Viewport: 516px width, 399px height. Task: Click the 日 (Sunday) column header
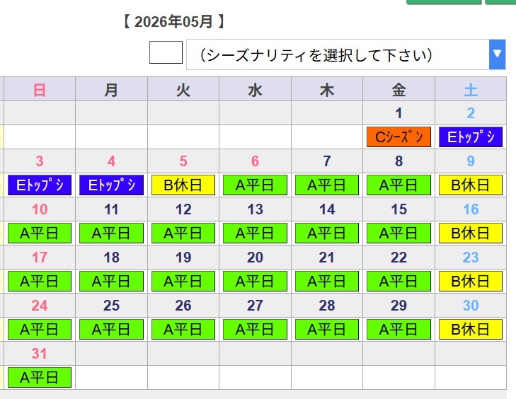coord(40,89)
